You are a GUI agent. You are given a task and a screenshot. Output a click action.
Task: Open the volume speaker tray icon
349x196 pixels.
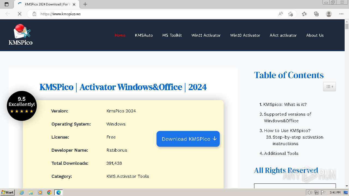(x=310, y=192)
